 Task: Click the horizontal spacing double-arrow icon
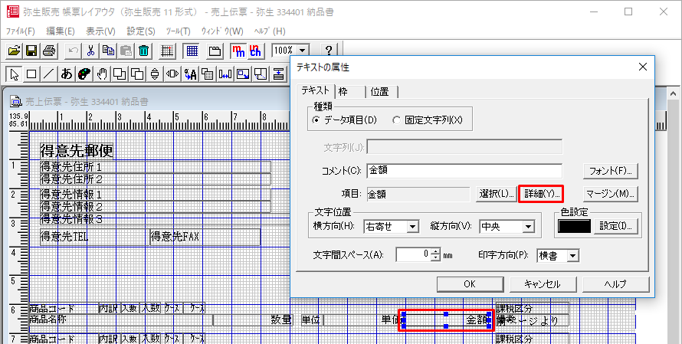pos(225,74)
